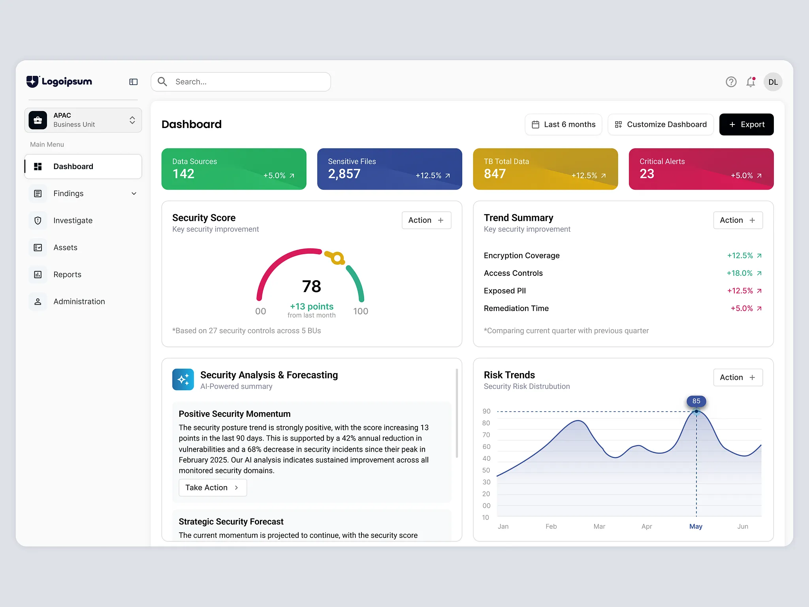809x607 pixels.
Task: Click the help question mark icon
Action: pyautogui.click(x=731, y=82)
